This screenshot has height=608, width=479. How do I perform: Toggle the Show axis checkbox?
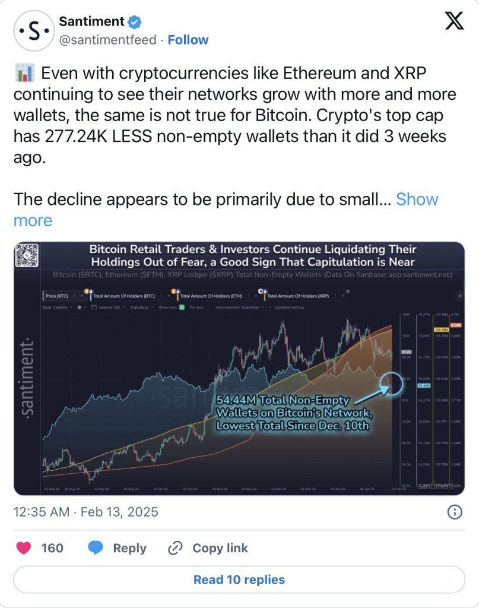182,307
